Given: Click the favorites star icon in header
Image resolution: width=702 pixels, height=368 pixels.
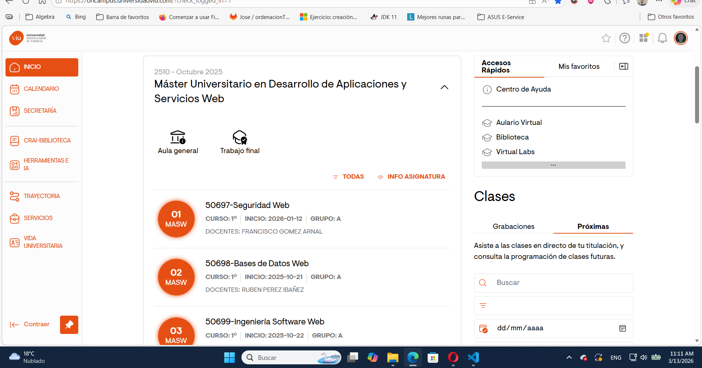Looking at the screenshot, I should tap(606, 38).
